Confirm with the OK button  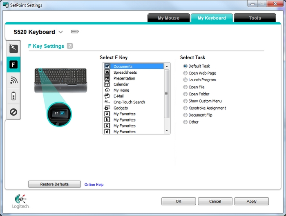click(179, 201)
